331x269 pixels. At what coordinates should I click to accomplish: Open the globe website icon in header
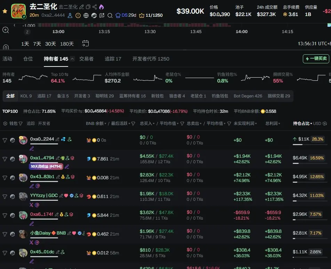tap(86, 15)
